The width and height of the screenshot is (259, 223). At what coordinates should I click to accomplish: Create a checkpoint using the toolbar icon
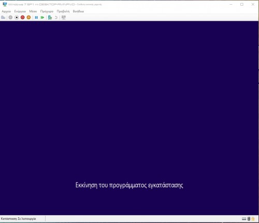pos(50,18)
